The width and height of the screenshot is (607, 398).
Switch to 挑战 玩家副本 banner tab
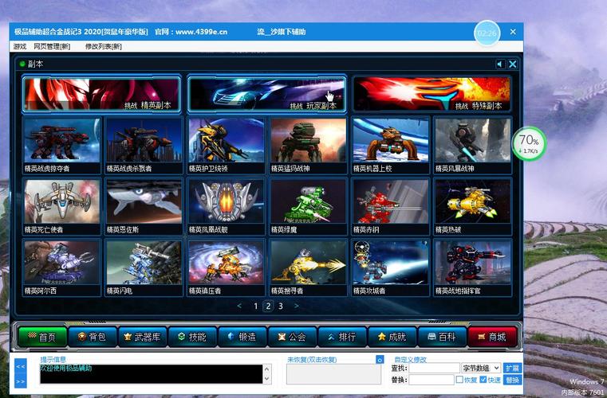pyautogui.click(x=266, y=94)
